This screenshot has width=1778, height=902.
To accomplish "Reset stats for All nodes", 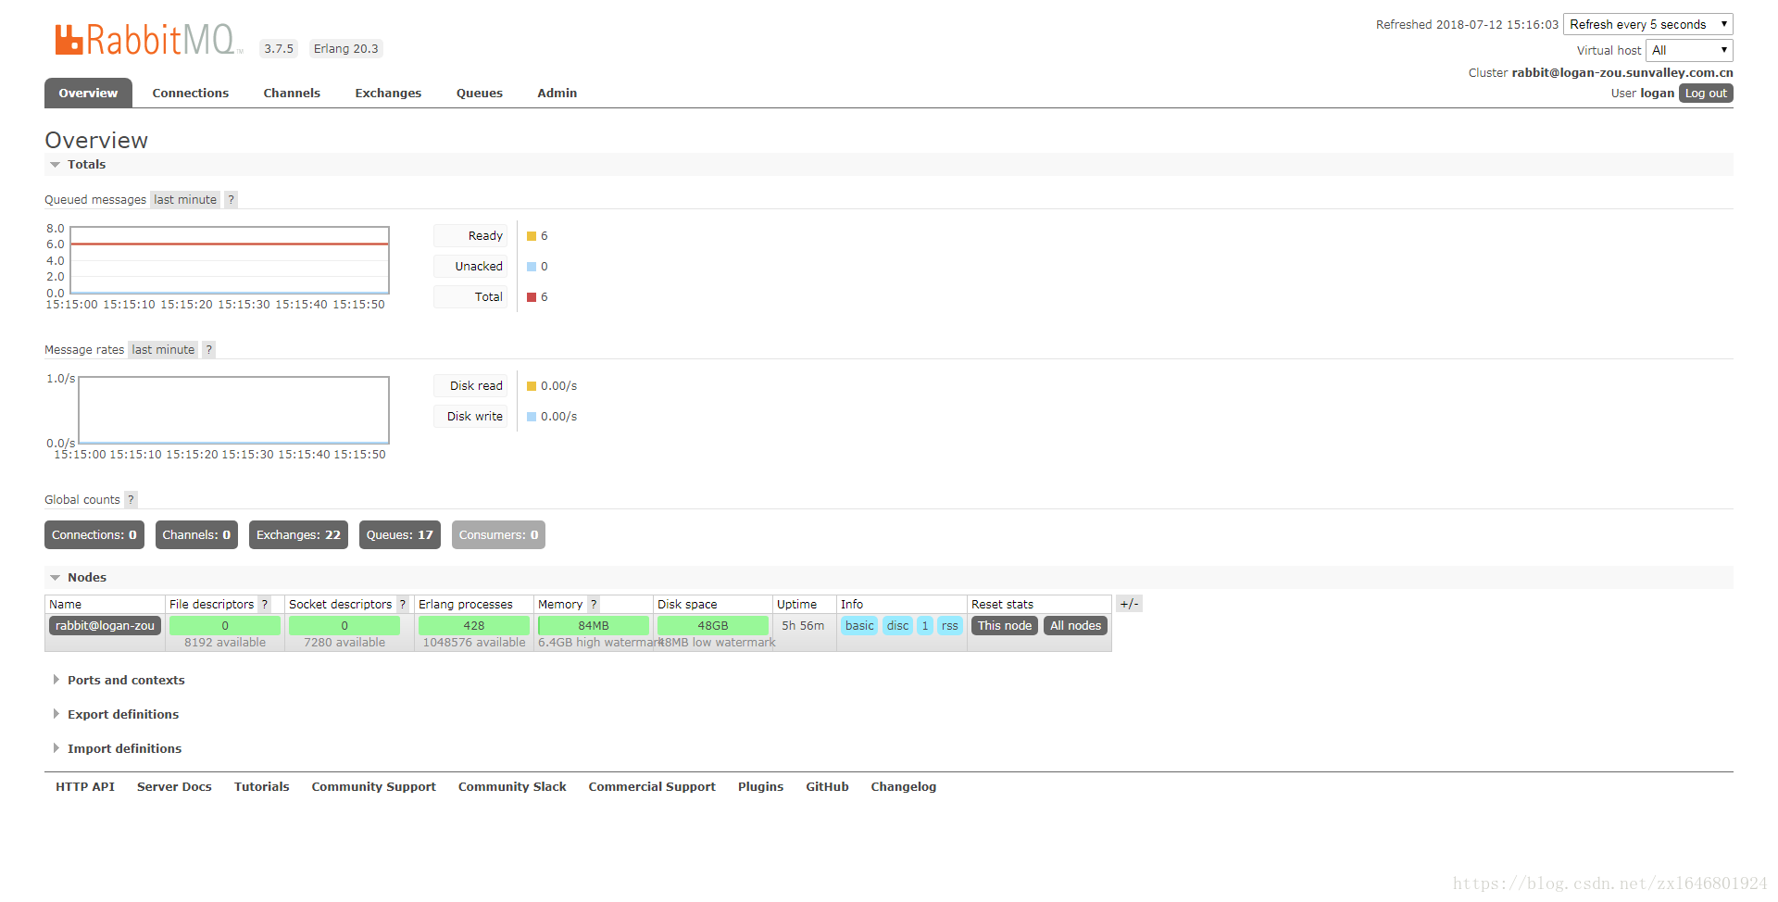I will coord(1076,625).
